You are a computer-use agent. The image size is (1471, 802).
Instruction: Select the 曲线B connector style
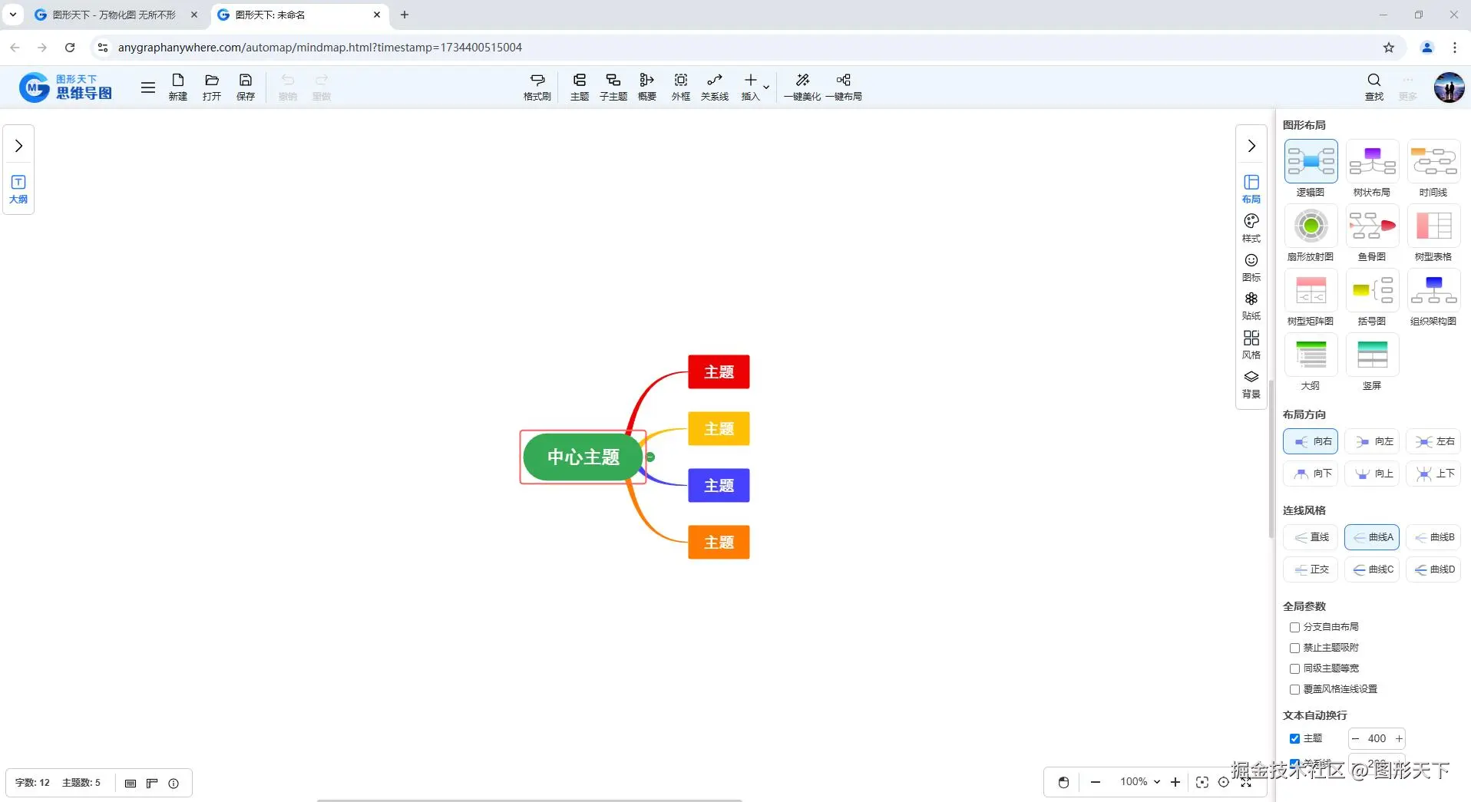(x=1433, y=537)
